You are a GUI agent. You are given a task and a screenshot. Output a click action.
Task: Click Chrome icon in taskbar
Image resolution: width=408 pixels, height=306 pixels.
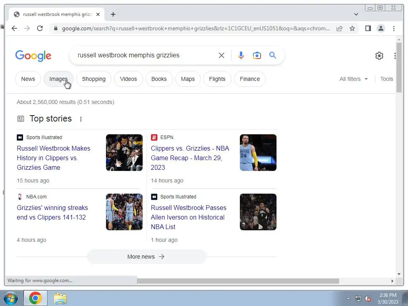click(x=35, y=298)
